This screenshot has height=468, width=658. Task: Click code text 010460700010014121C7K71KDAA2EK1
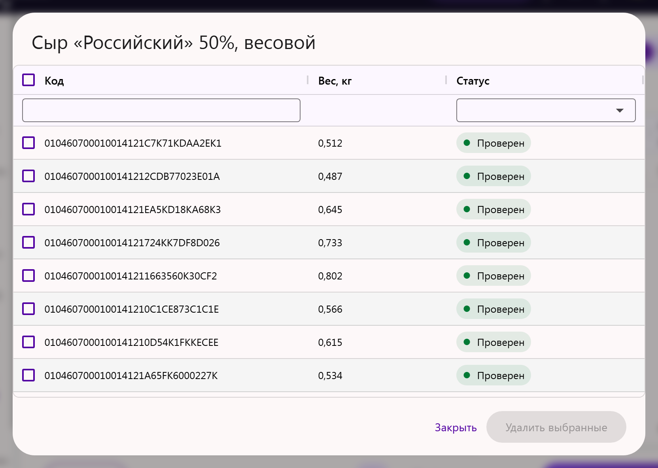pyautogui.click(x=133, y=143)
